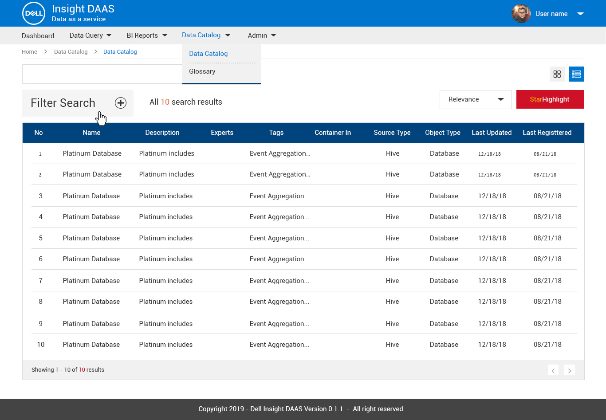Open the Admin dropdown menu
The width and height of the screenshot is (606, 420).
[x=261, y=35]
